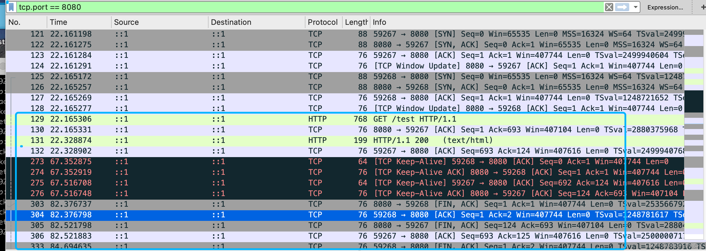Select packet 132 at time 22.328902
706x251 pixels.
(345, 151)
